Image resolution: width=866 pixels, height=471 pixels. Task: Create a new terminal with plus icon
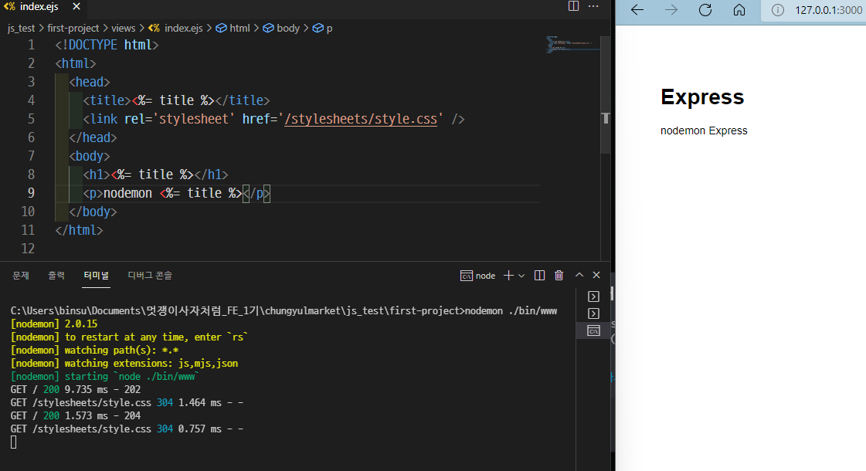pos(508,276)
